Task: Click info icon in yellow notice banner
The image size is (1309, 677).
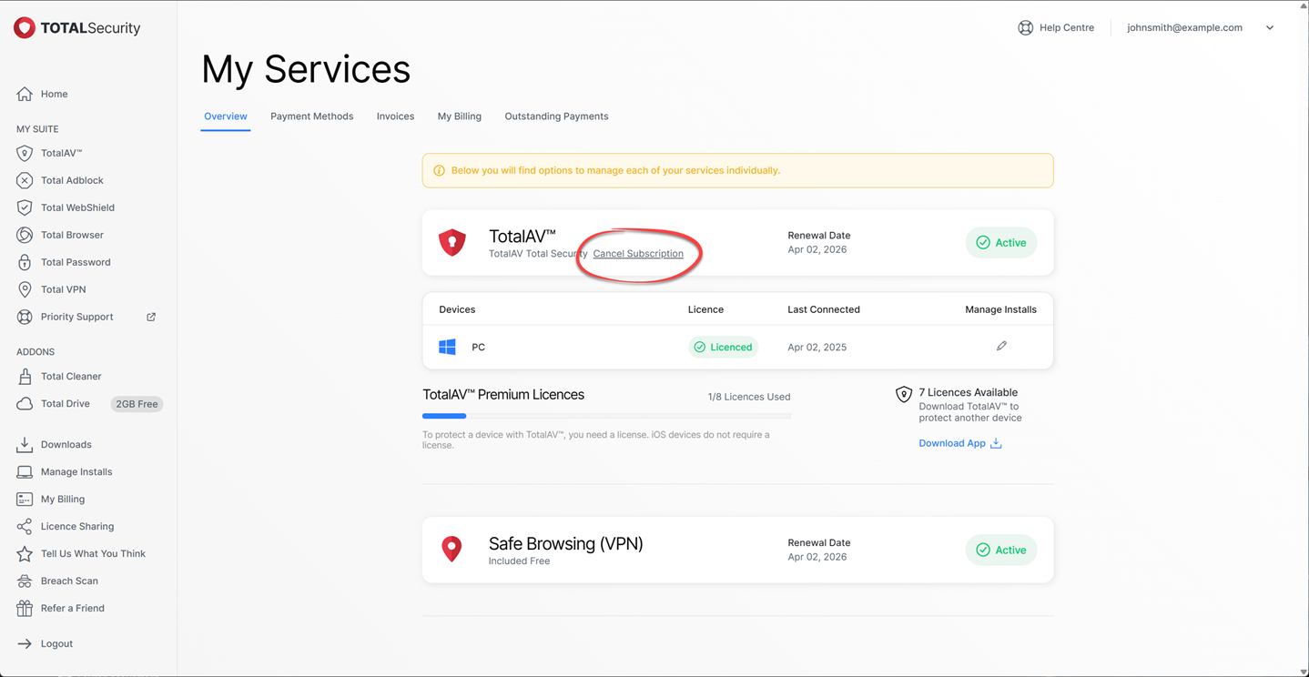Action: pyautogui.click(x=439, y=170)
